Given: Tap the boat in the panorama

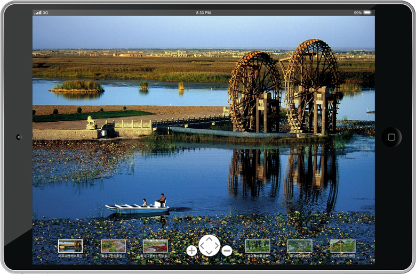Looking at the screenshot, I should [x=137, y=208].
